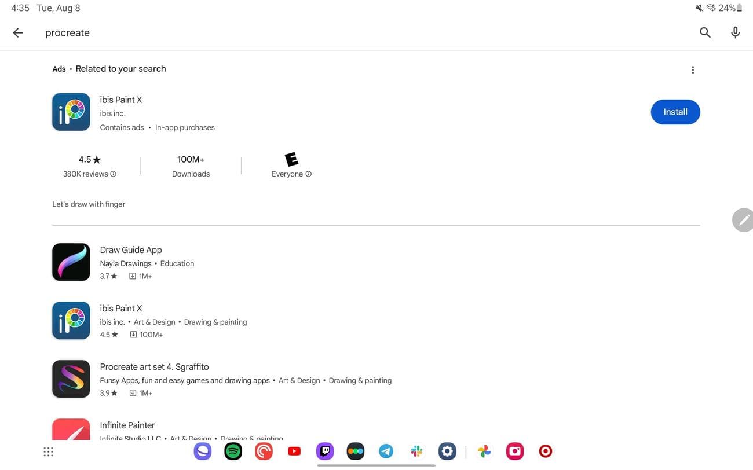This screenshot has height=470, width=753.
Task: Open the app drawer grid icon
Action: (x=49, y=451)
